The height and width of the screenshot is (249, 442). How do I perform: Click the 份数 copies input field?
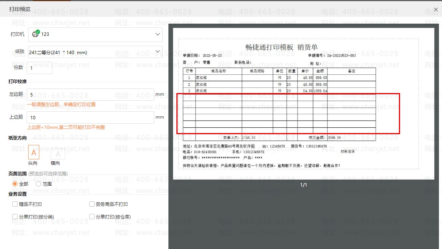[x=40, y=68]
